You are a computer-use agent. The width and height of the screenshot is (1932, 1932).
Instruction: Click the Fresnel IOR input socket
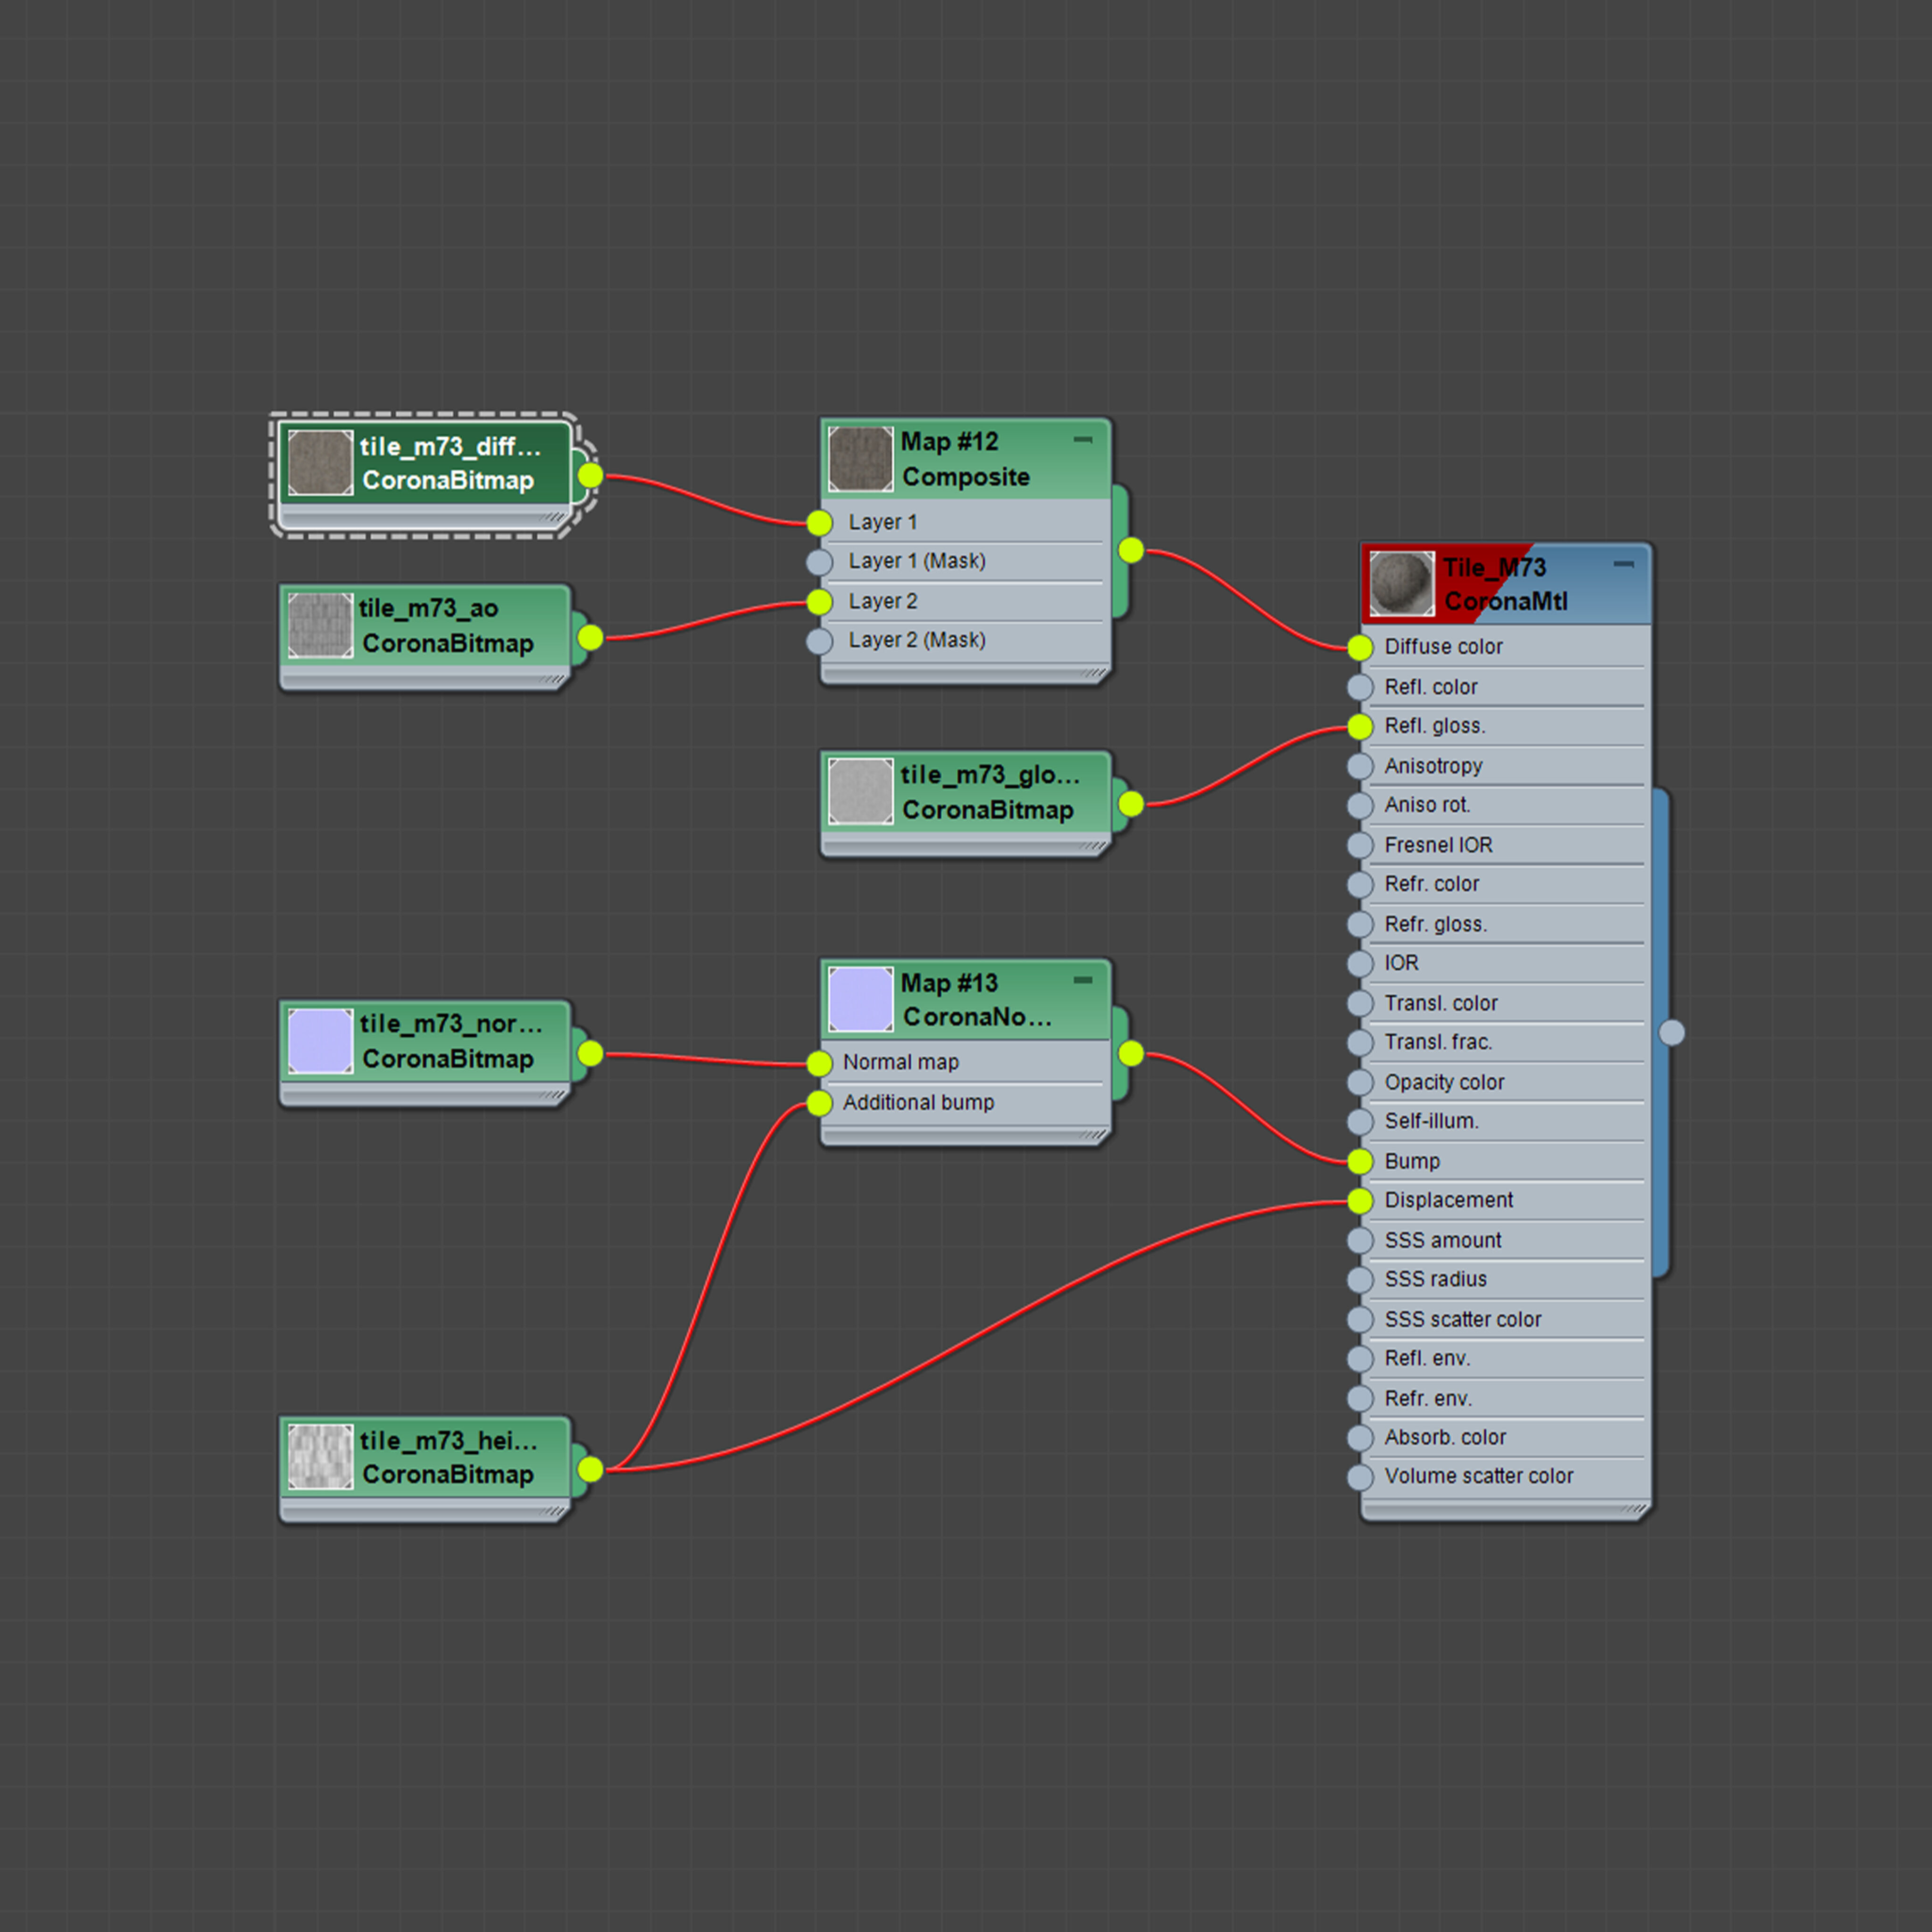(x=1360, y=845)
